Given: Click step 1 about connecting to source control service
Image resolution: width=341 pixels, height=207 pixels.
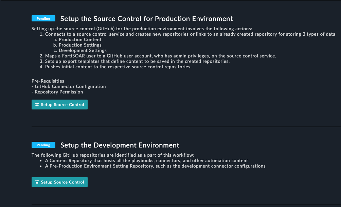Looking at the screenshot, I should pyautogui.click(x=190, y=34).
